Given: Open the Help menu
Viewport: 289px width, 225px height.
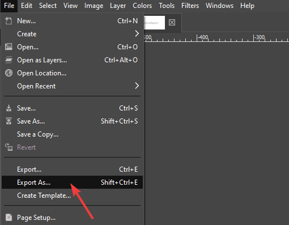Looking at the screenshot, I should [247, 6].
